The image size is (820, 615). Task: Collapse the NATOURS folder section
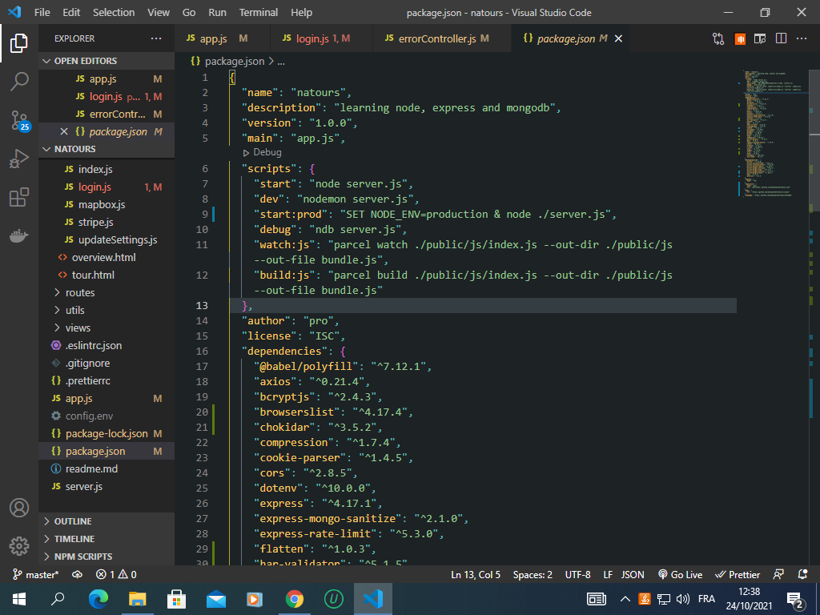107,149
